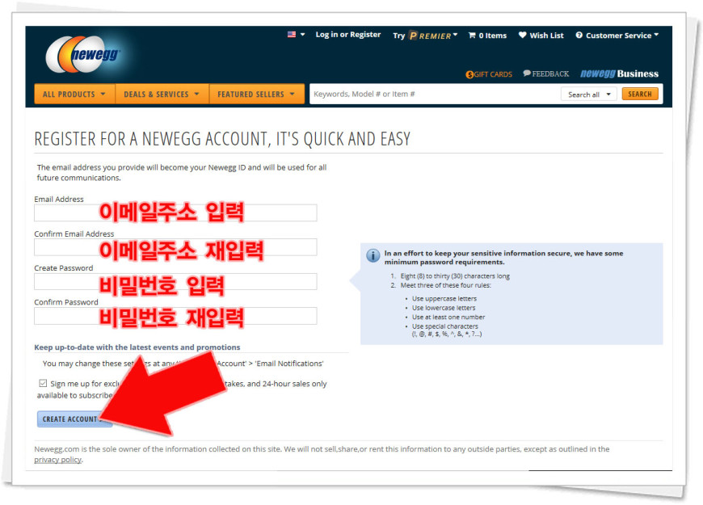Viewport: 703px width, 505px height.
Task: Click the Create Password input field
Action: (x=175, y=282)
